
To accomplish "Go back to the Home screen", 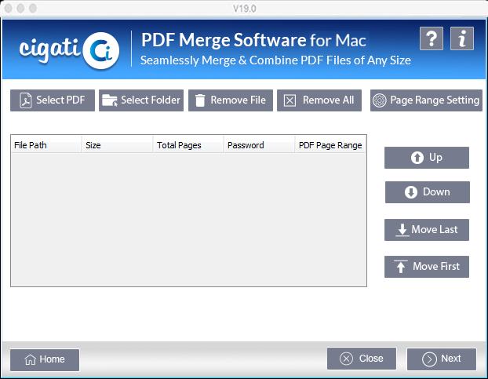I will 45,359.
